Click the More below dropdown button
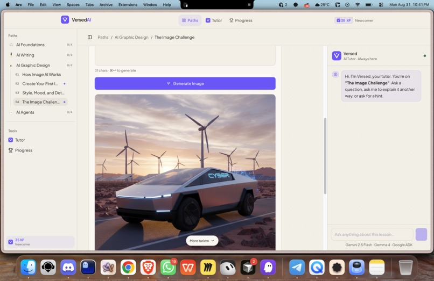Screen dimensions: 434x281 [202, 241]
